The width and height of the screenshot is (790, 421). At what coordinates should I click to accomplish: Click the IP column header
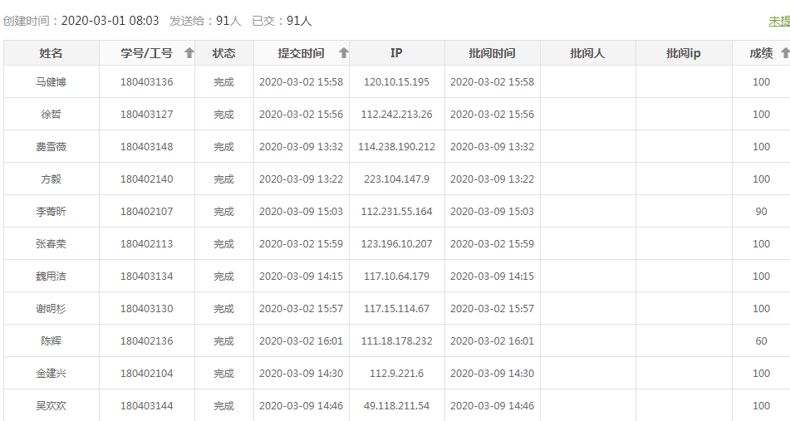tap(396, 53)
